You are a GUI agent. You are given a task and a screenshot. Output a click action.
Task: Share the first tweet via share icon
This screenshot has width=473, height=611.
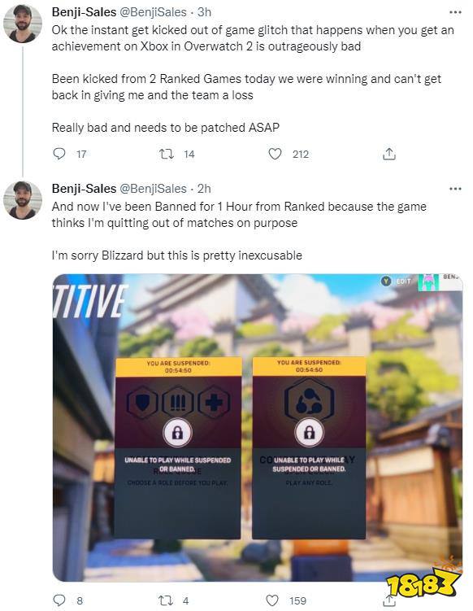tap(389, 154)
